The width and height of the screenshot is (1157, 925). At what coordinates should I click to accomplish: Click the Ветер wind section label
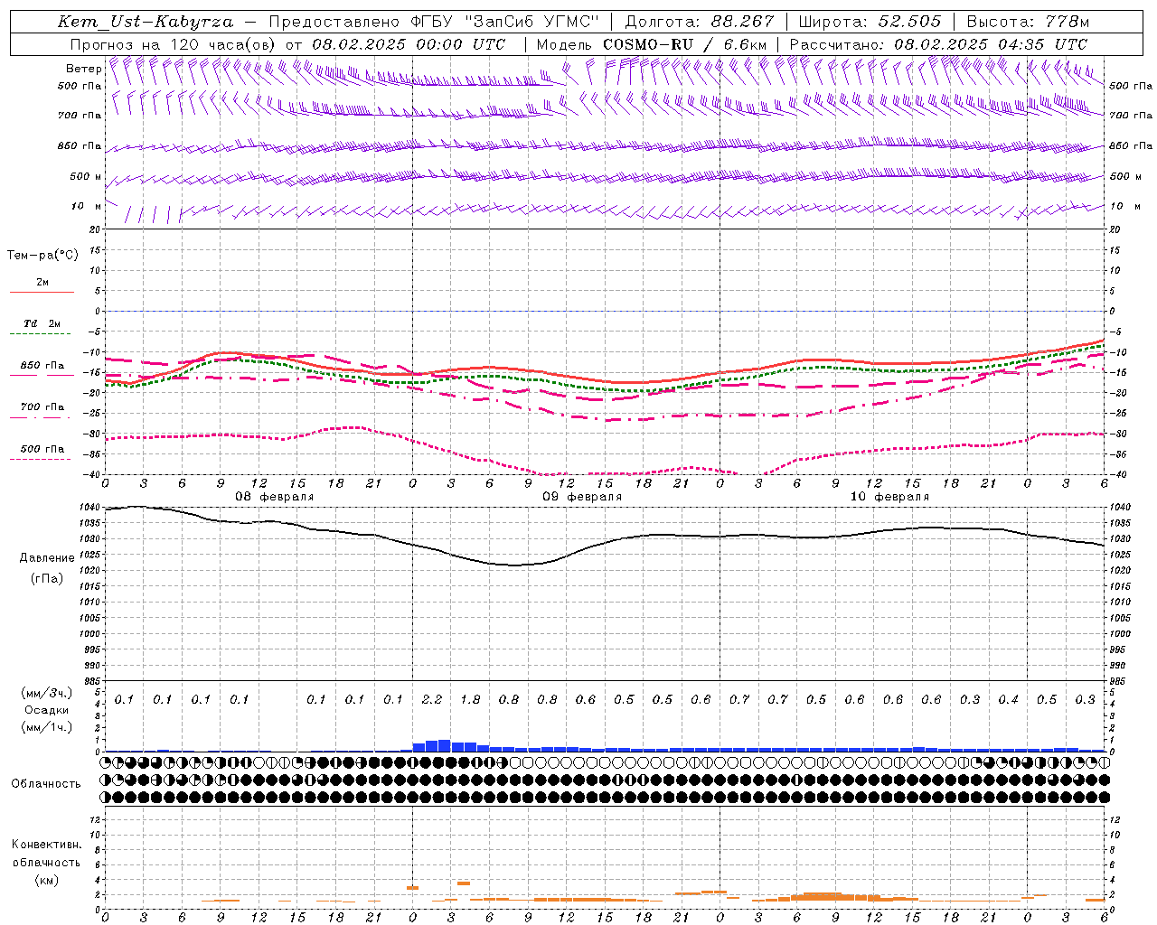(84, 69)
